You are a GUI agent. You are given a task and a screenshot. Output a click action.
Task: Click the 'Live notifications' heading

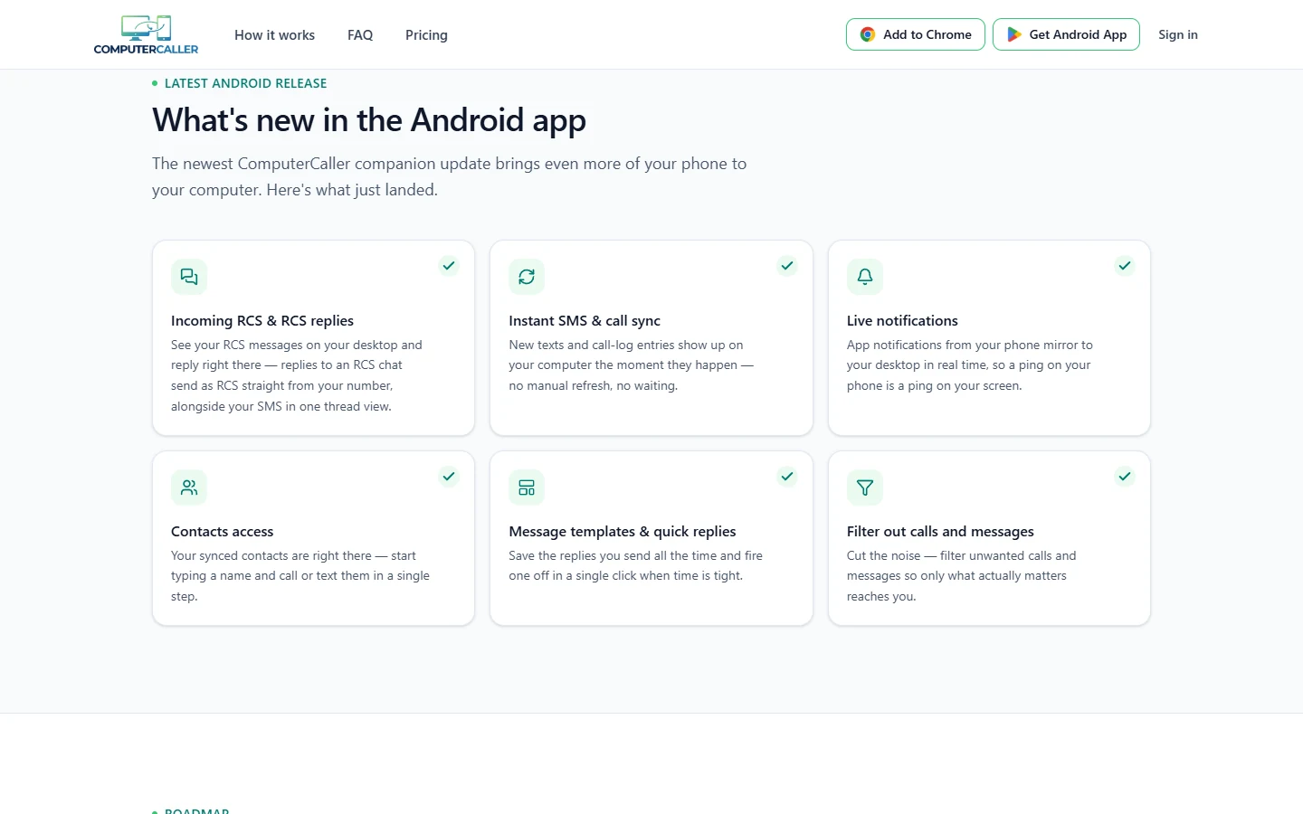902,321
